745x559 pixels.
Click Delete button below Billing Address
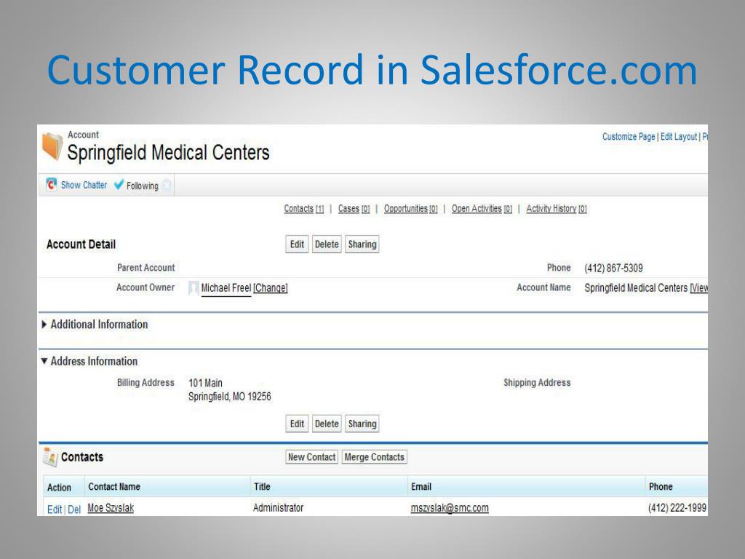(327, 424)
